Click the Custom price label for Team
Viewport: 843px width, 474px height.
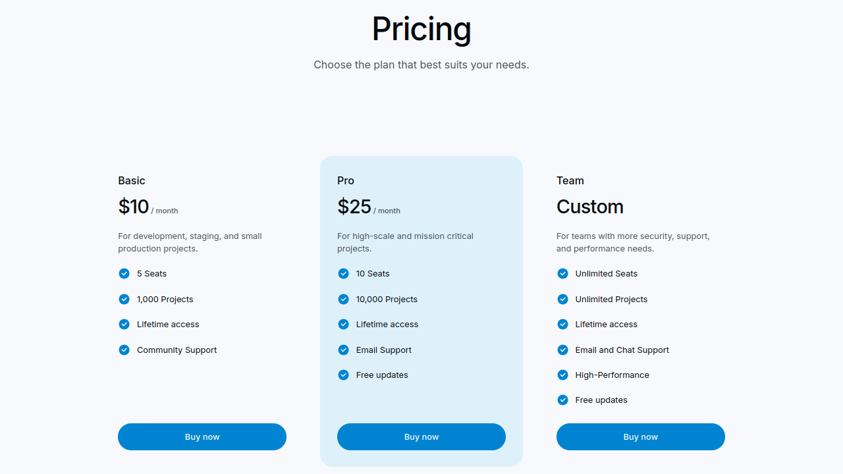pos(590,207)
